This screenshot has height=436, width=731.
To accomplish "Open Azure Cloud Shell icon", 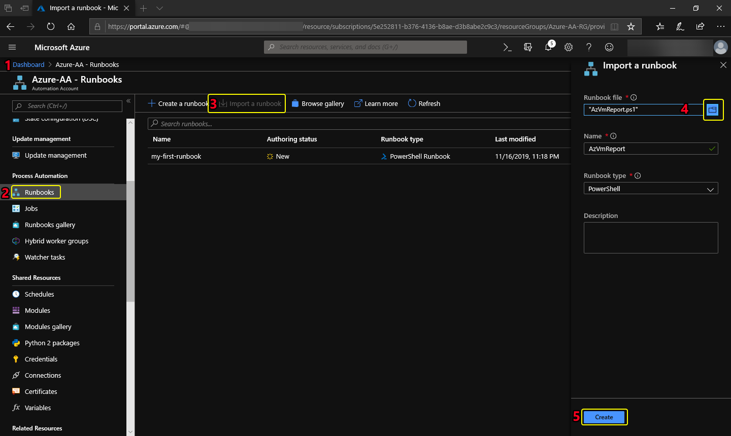I will 507,47.
